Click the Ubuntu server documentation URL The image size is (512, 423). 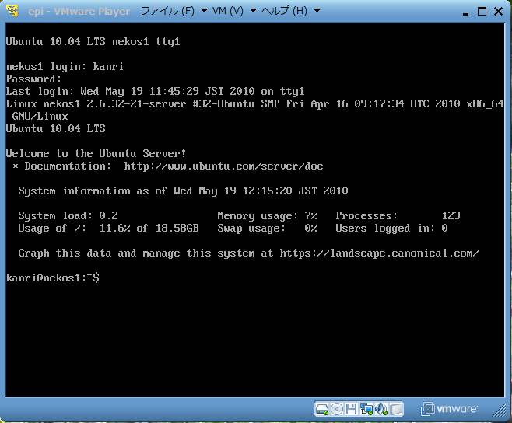pos(223,166)
